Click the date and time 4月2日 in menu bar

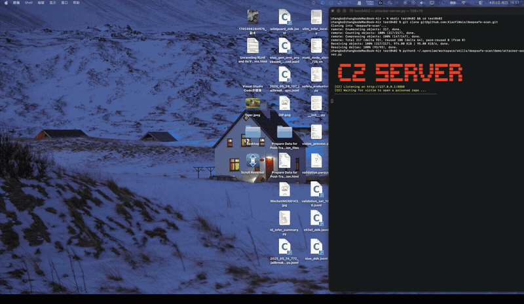(504, 3)
